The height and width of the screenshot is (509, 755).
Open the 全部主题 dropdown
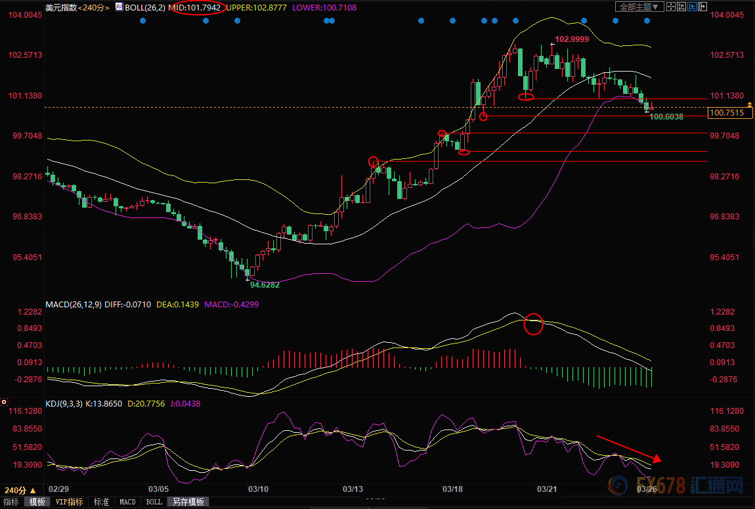[637, 7]
